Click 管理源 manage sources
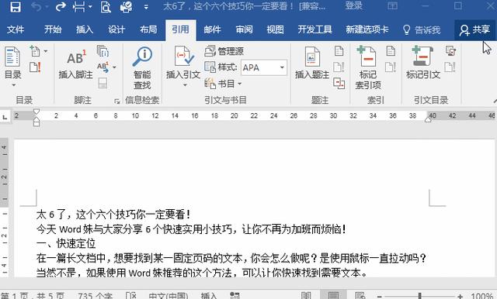 [224, 51]
